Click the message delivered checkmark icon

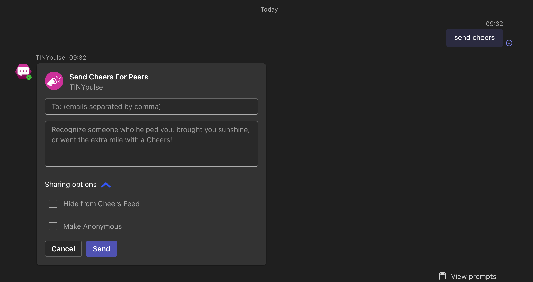pyautogui.click(x=509, y=43)
